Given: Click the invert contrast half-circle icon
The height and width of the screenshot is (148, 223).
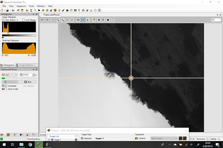Looking at the screenshot, I should (x=99, y=20).
